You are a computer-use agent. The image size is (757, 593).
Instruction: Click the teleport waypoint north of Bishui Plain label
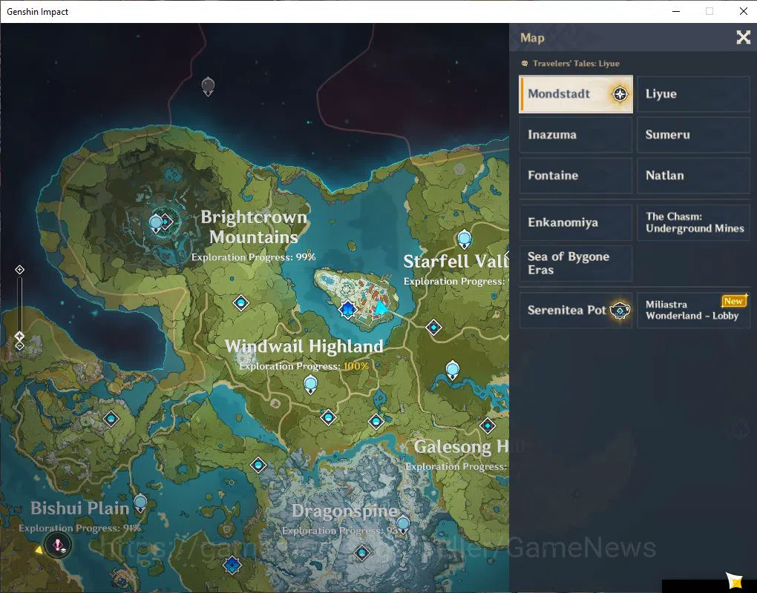tap(111, 419)
